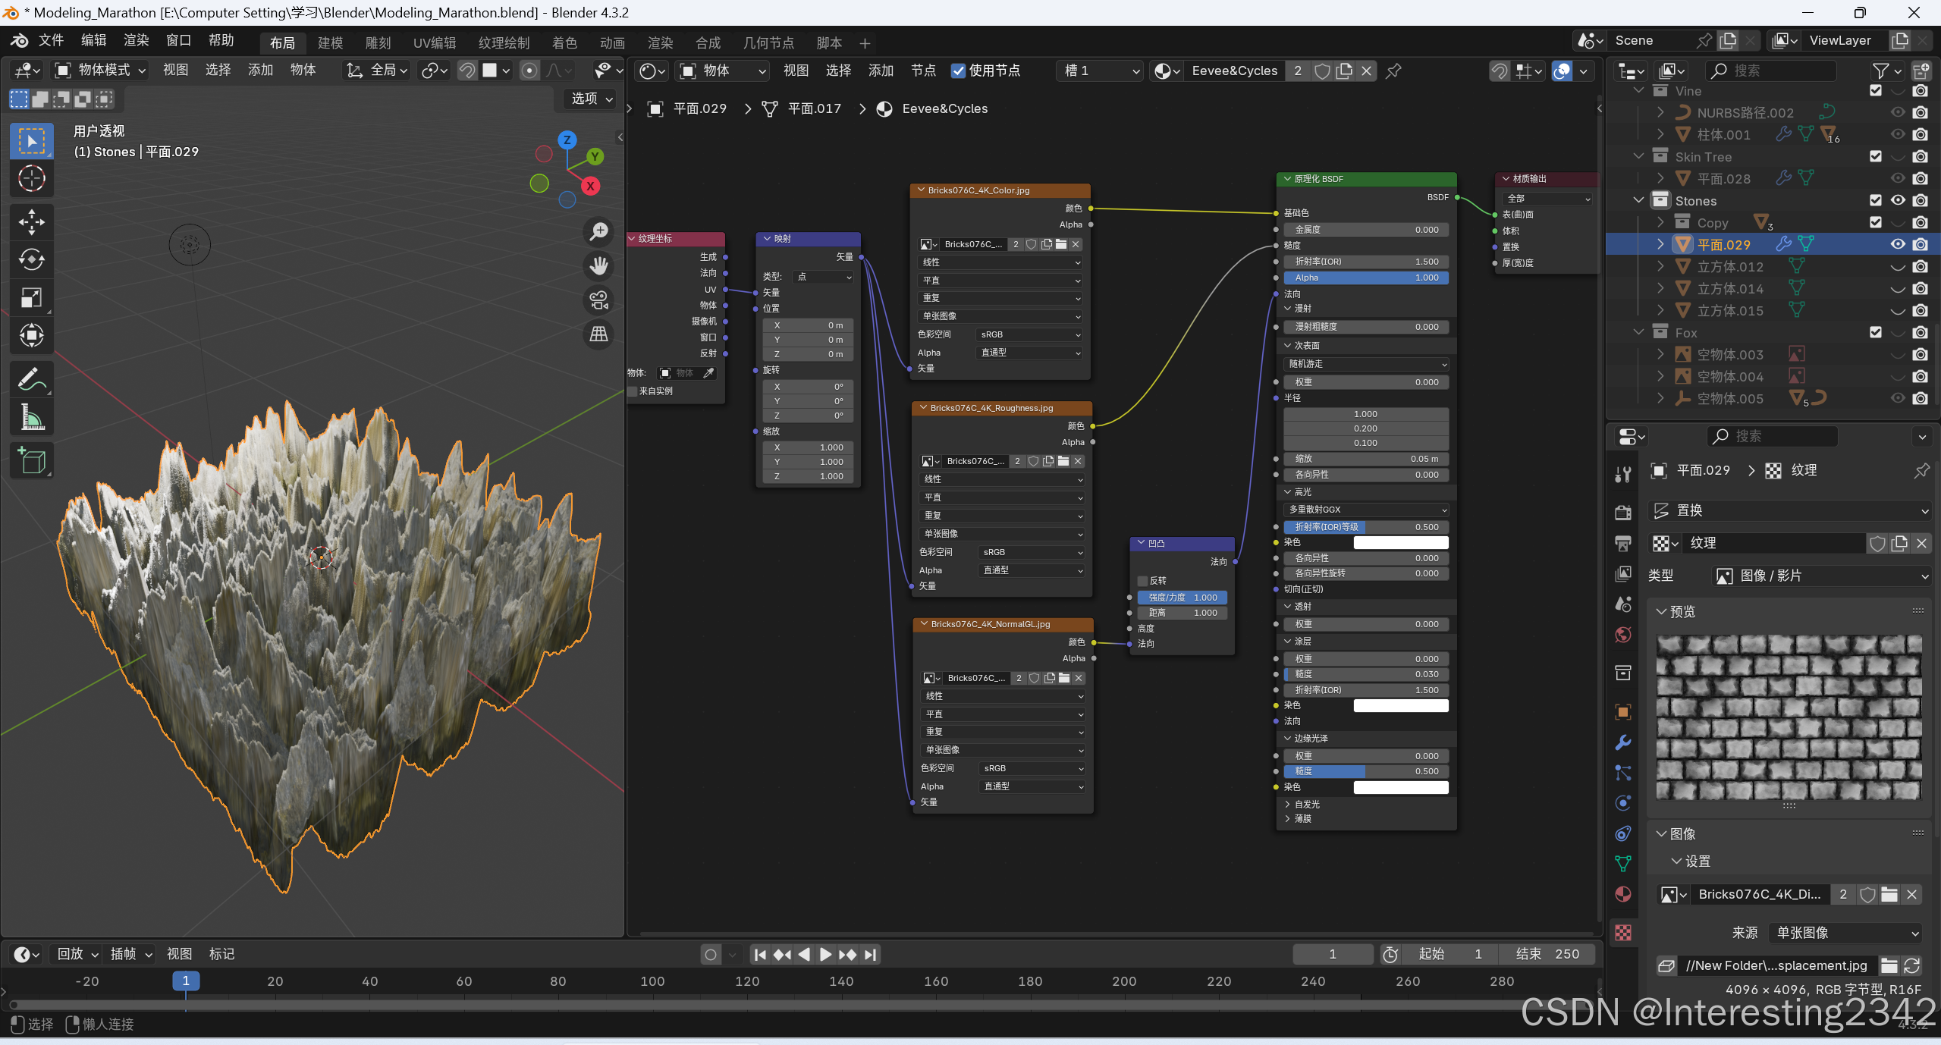Click the end frame 结束 250 field

[1547, 954]
